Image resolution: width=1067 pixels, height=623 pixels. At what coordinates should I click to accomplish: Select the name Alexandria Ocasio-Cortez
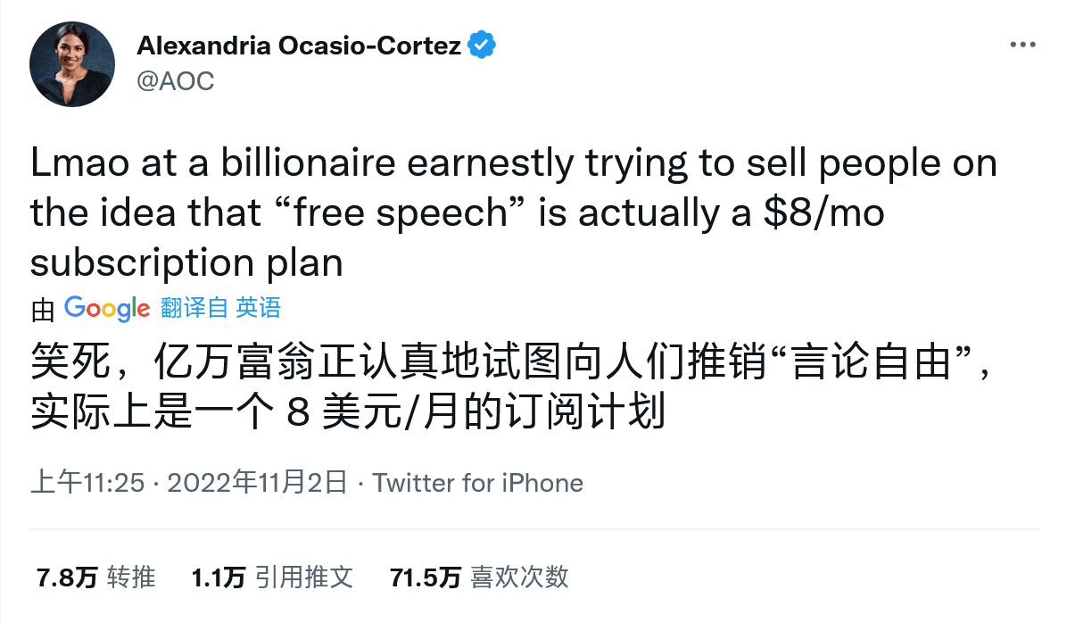point(299,45)
